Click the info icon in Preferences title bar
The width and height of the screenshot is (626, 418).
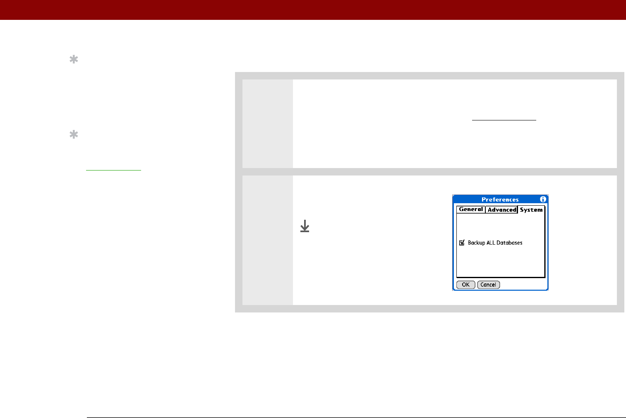543,199
